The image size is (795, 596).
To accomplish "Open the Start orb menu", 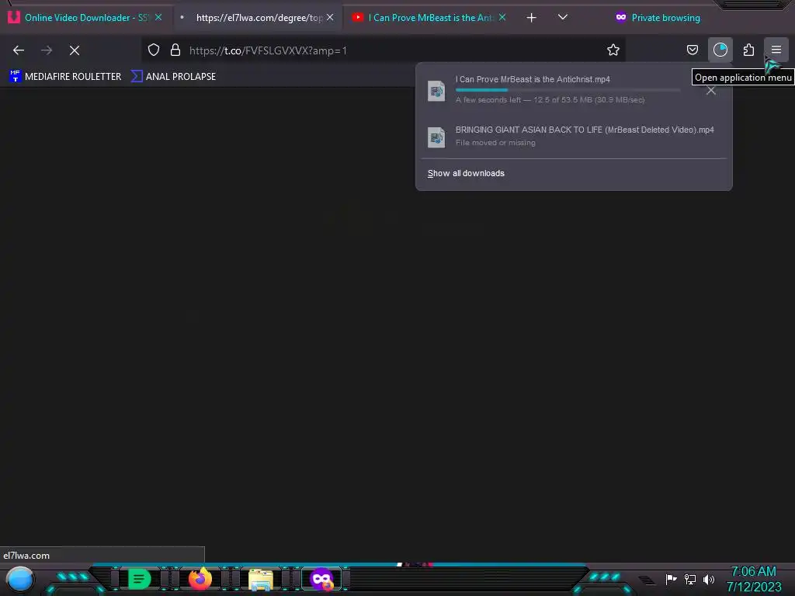I will point(19,579).
